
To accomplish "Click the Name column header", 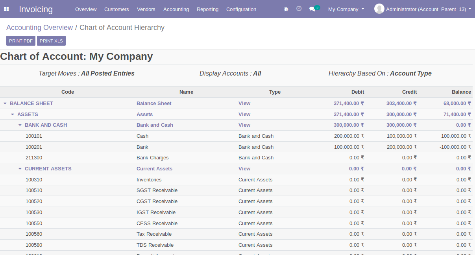I will 186,92.
